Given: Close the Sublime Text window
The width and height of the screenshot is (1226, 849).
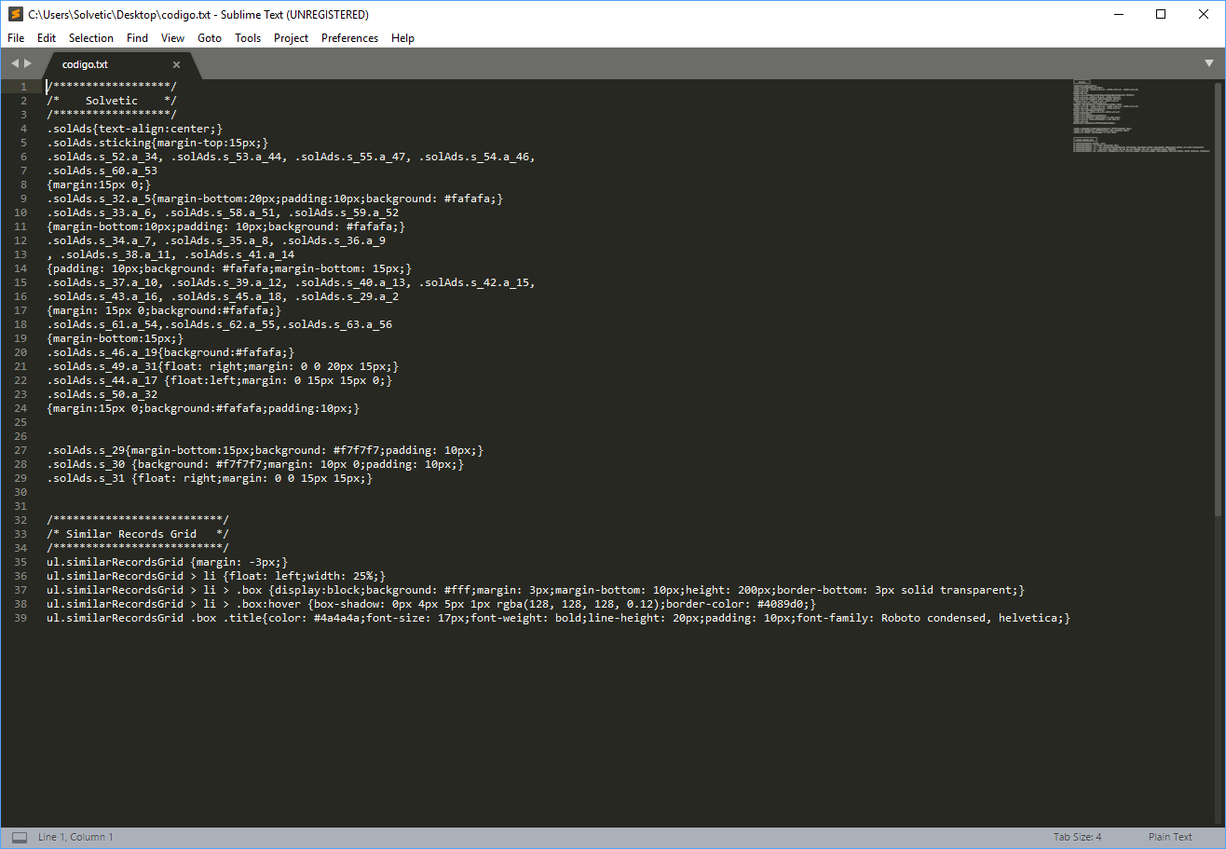Looking at the screenshot, I should (1203, 14).
